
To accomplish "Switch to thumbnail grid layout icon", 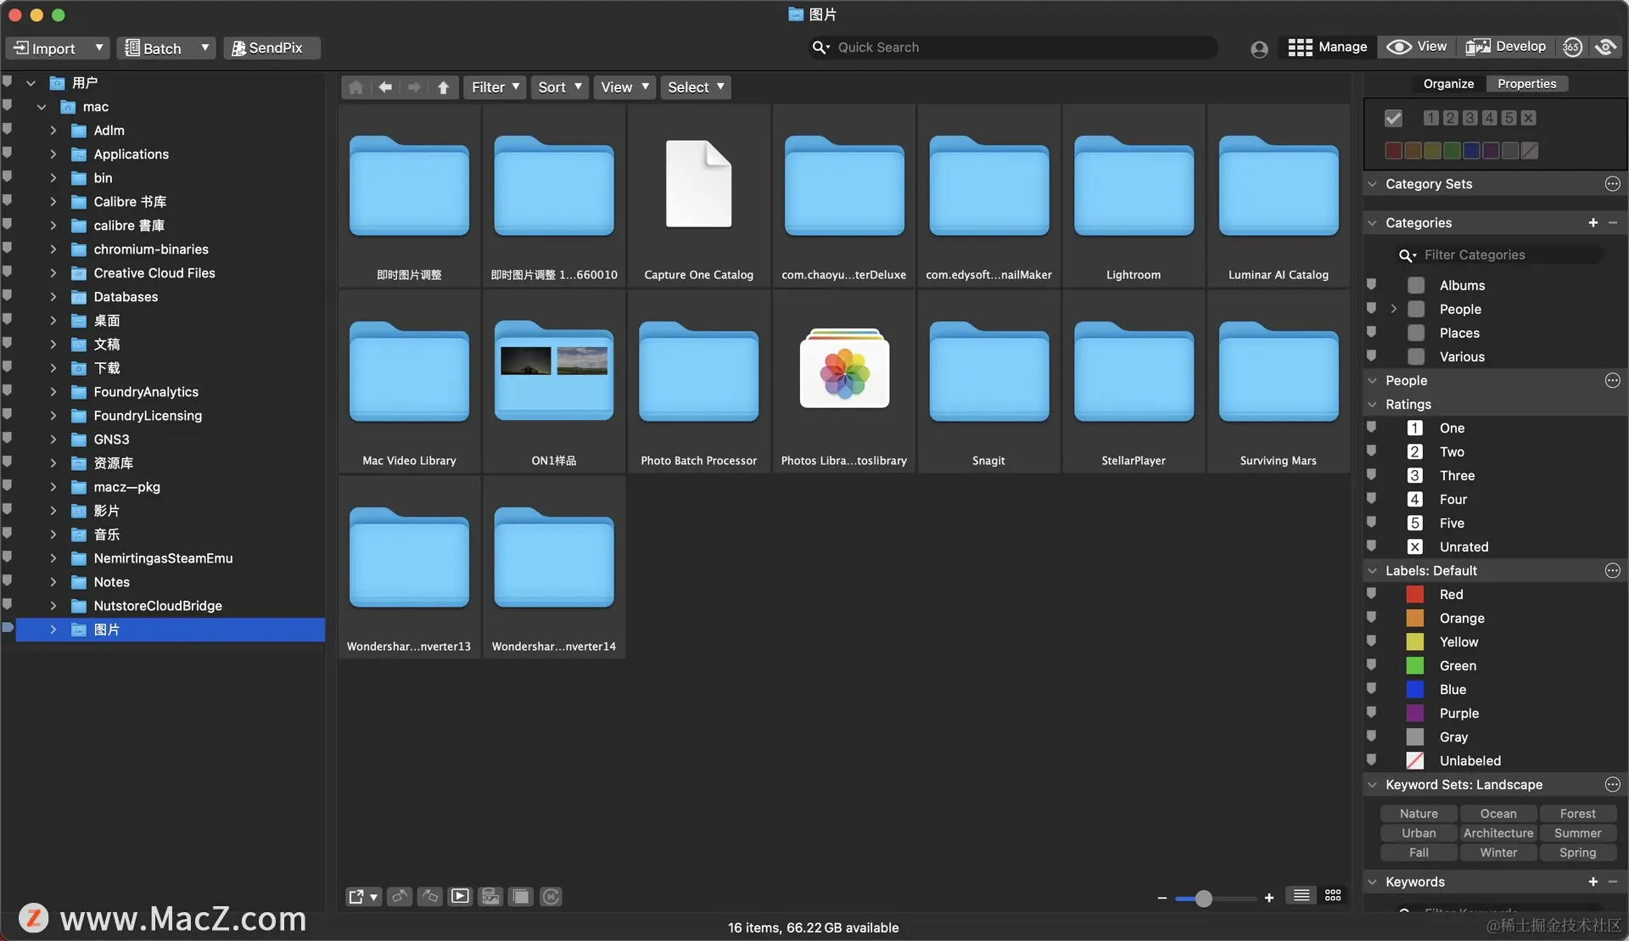I will 1333,896.
